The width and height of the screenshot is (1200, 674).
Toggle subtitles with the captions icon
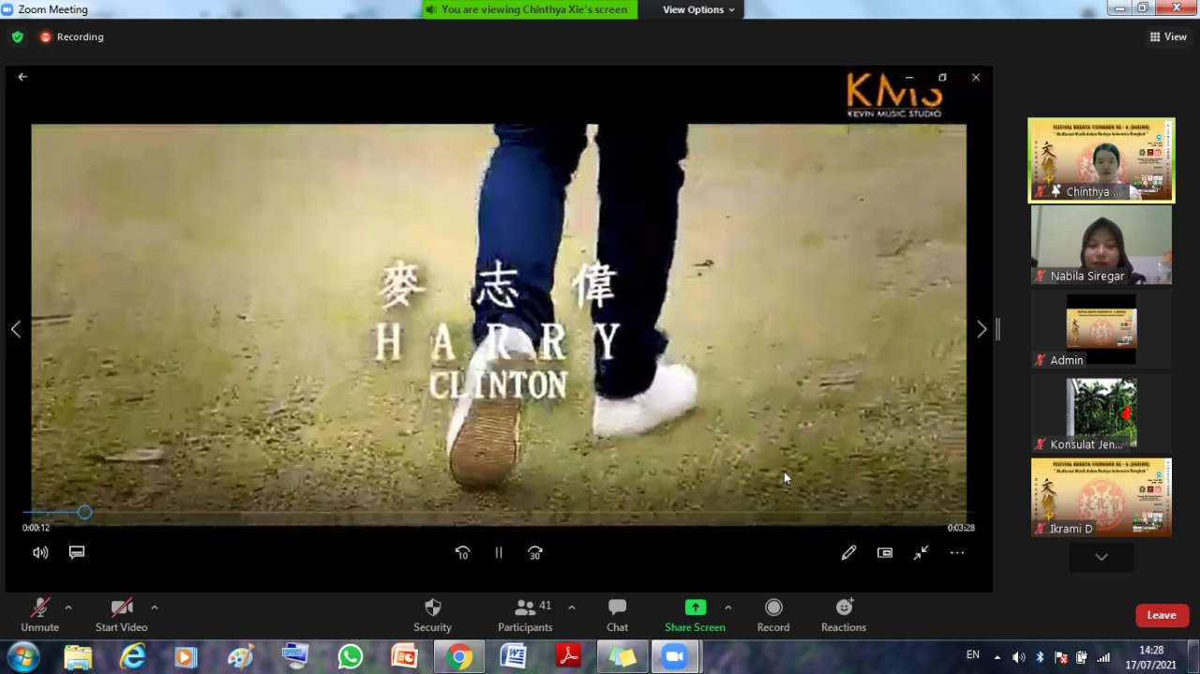(x=77, y=553)
